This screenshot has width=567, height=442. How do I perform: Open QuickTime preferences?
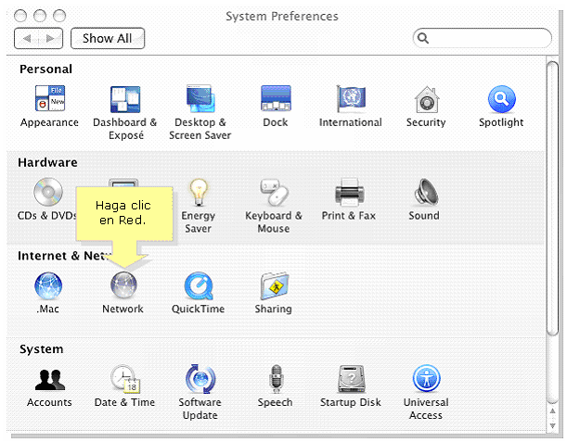(x=198, y=285)
